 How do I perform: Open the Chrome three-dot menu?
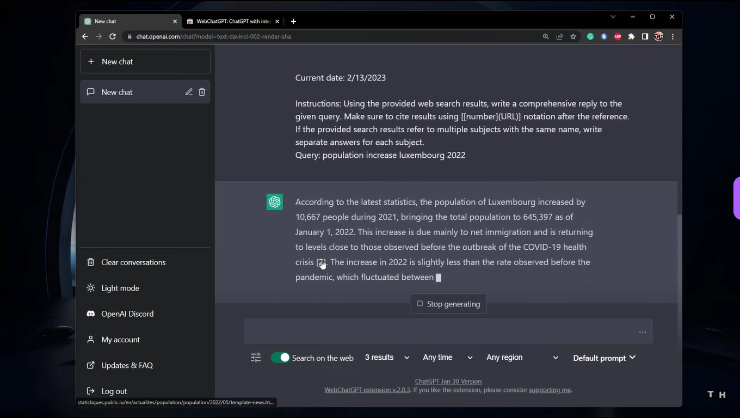(x=673, y=36)
